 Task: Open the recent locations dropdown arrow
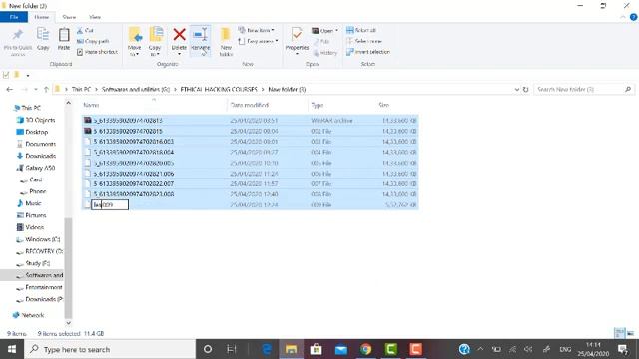coord(36,89)
